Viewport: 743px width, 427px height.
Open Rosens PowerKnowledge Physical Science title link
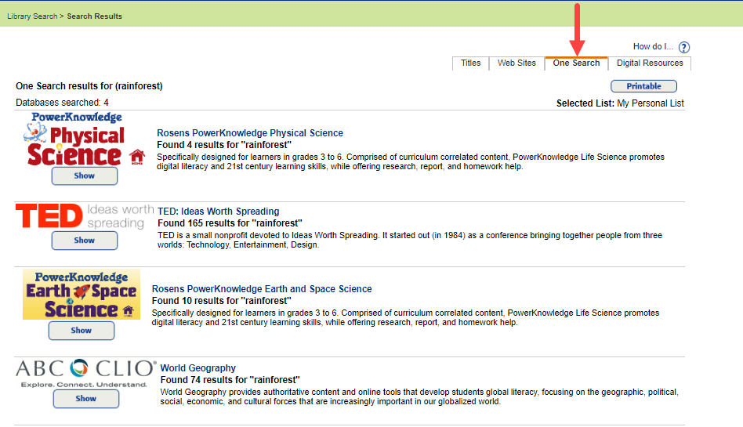coord(249,133)
